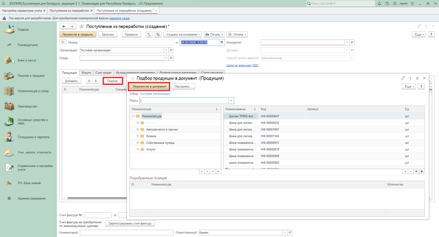Click the Перенести в документ button
The width and height of the screenshot is (439, 237).
coord(149,86)
